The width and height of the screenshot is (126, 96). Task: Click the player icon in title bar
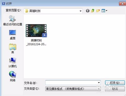(x=4, y=4)
